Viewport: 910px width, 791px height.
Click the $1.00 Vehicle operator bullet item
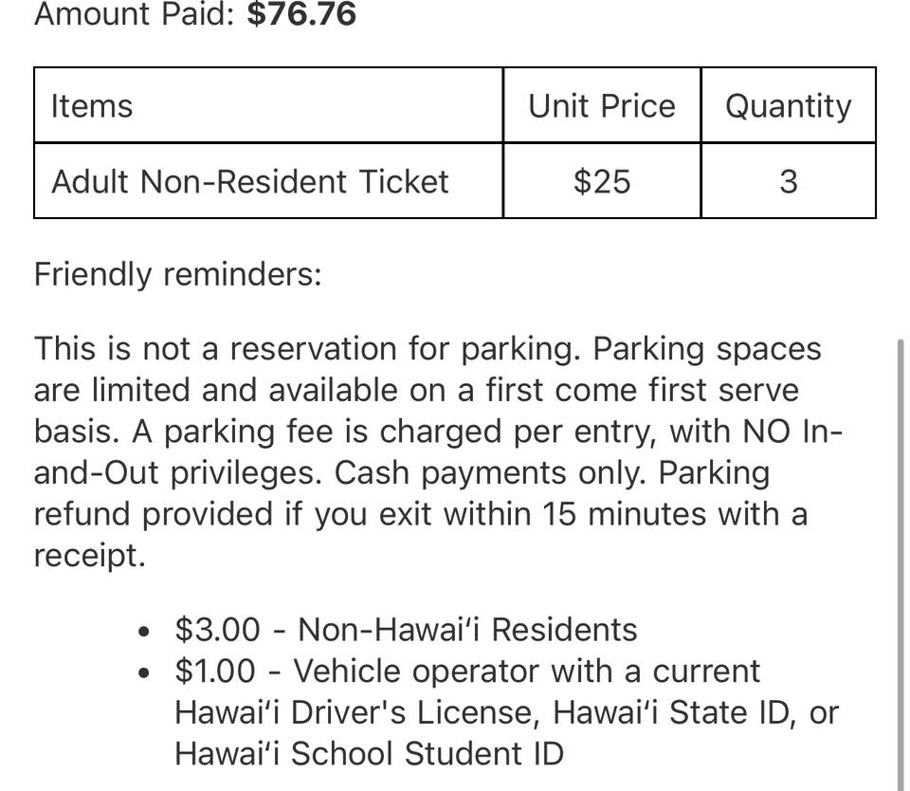pos(506,712)
